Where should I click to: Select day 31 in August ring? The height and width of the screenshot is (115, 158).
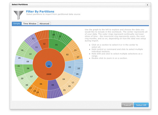[19, 66]
